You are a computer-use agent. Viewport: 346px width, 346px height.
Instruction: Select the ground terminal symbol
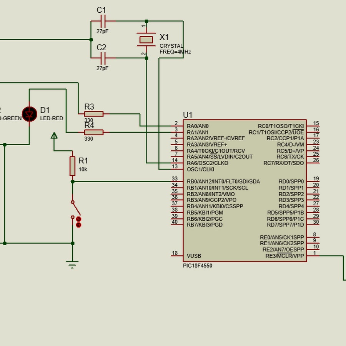click(72, 264)
